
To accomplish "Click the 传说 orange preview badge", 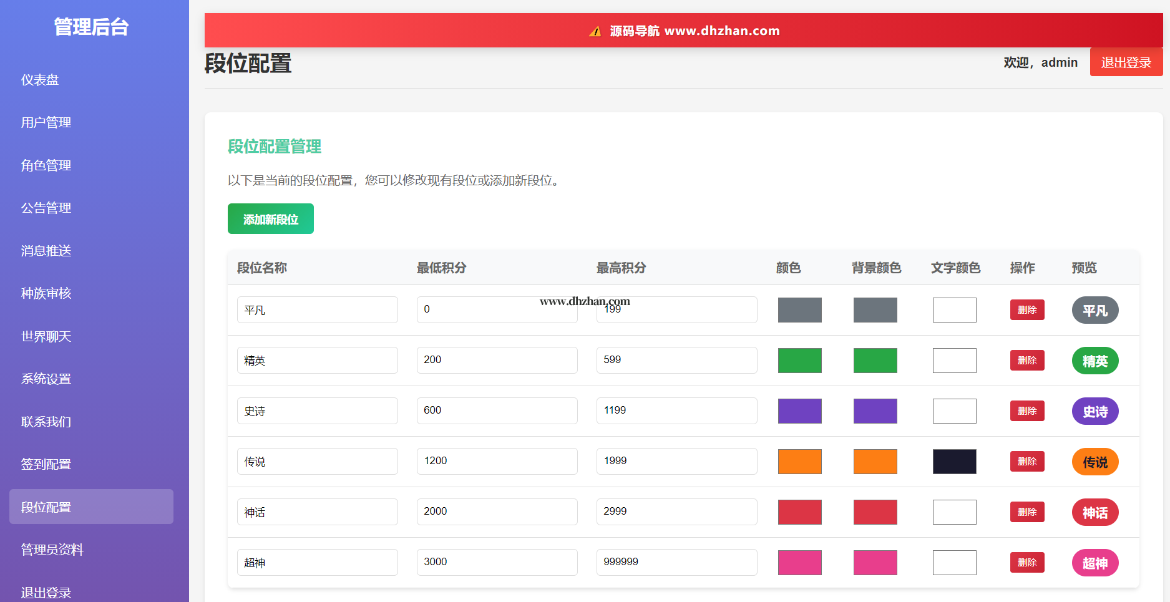I will pos(1094,462).
